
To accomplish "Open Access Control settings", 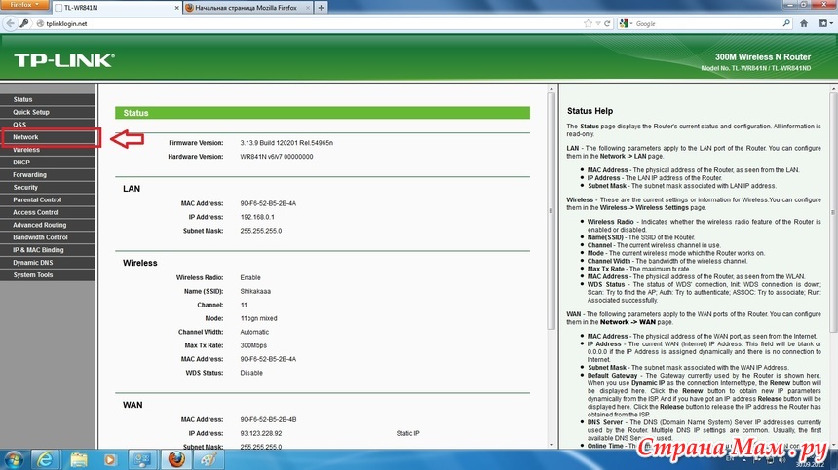I will point(48,212).
